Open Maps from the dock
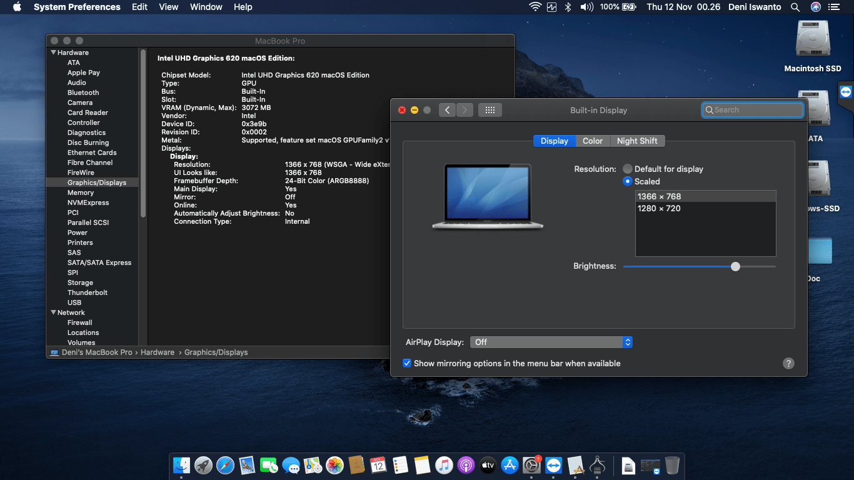The height and width of the screenshot is (480, 854). (313, 465)
